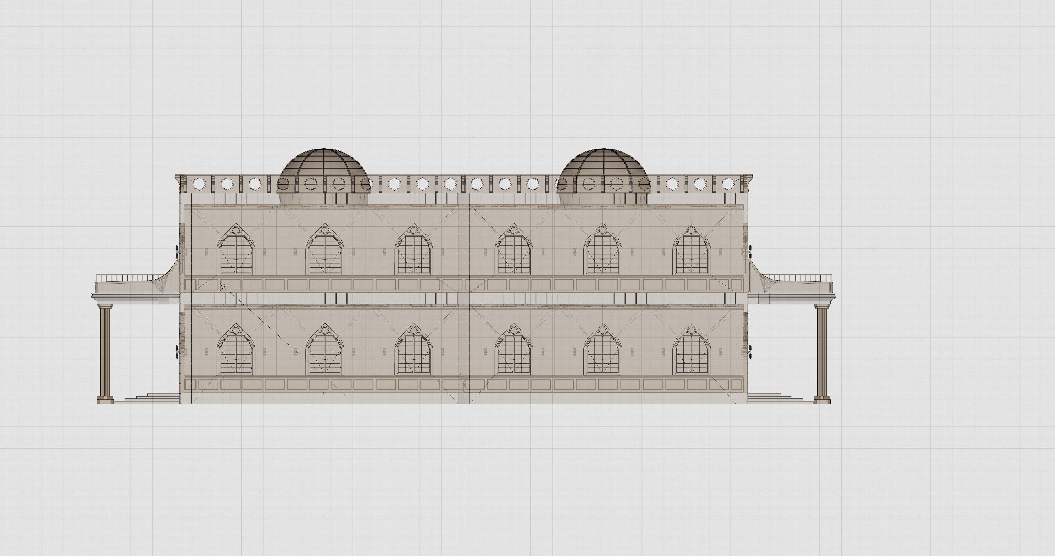The height and width of the screenshot is (556, 1055).
Task: Click the sun lamp object icon
Action: coord(224,286)
